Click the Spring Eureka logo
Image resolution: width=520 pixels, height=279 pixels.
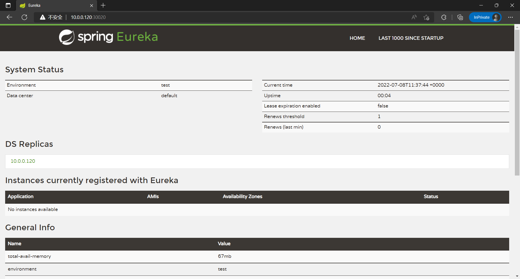pos(108,37)
